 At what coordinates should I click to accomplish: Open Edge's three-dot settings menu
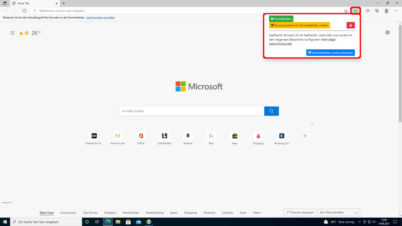point(396,11)
